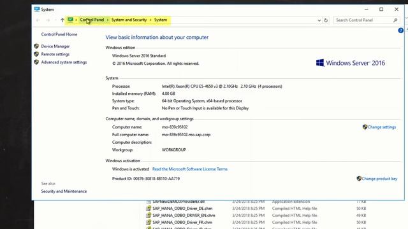Minimize the System window

pos(367,10)
